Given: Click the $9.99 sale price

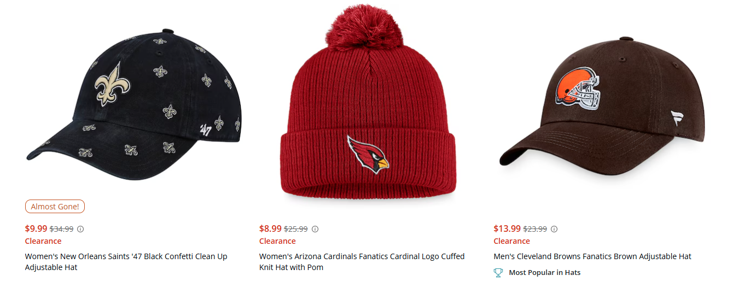Looking at the screenshot, I should [36, 229].
